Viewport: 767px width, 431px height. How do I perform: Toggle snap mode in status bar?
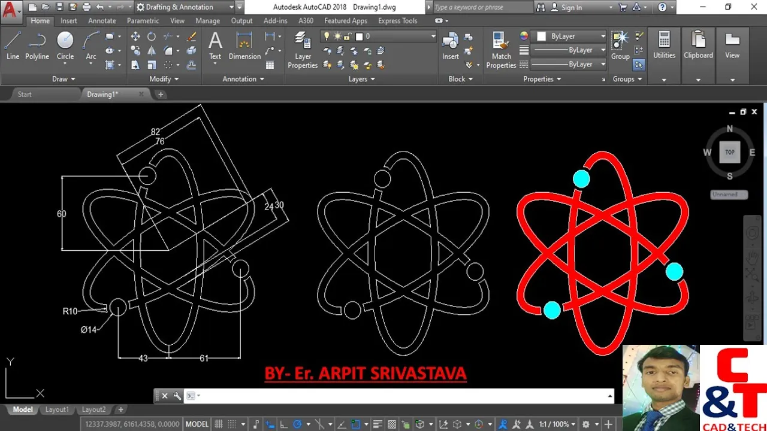point(232,424)
